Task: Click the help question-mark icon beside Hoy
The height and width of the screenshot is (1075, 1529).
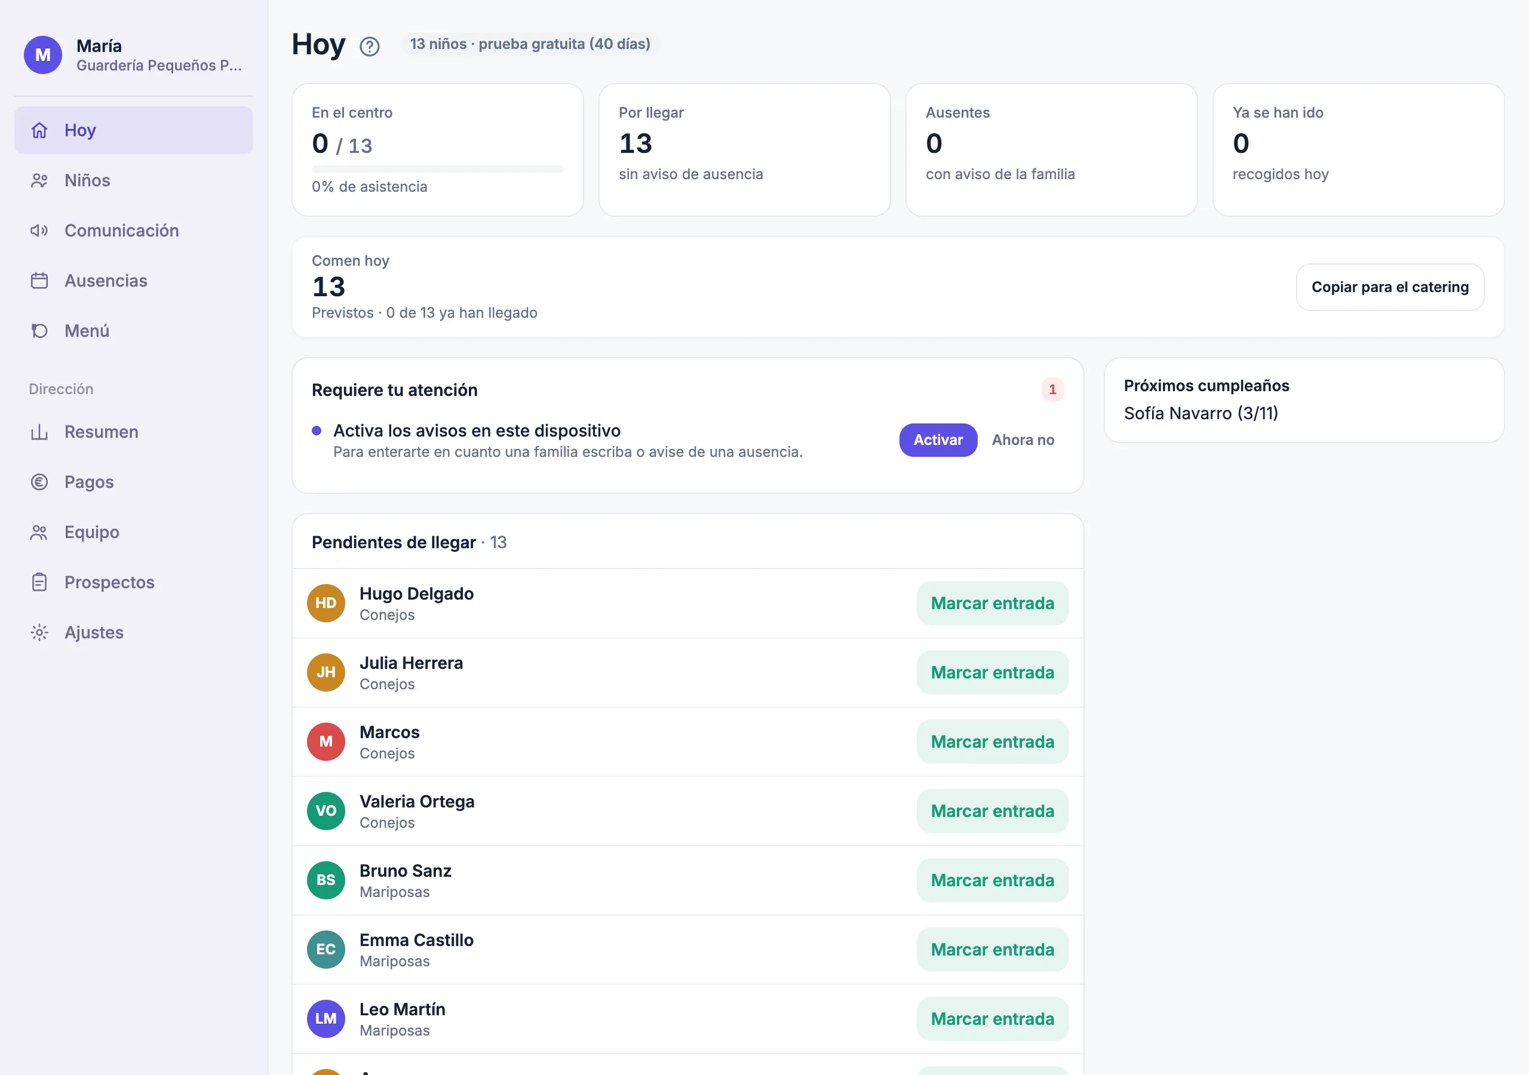Action: pos(370,46)
